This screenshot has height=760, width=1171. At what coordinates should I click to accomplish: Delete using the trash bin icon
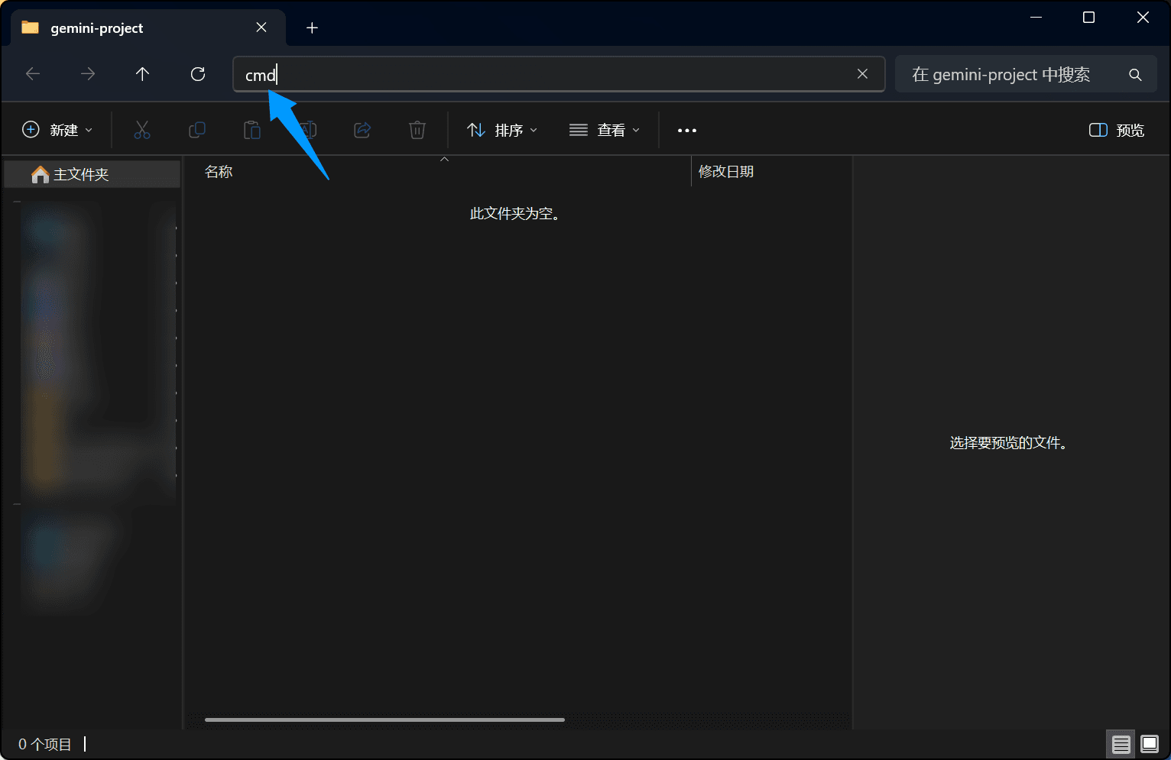417,130
